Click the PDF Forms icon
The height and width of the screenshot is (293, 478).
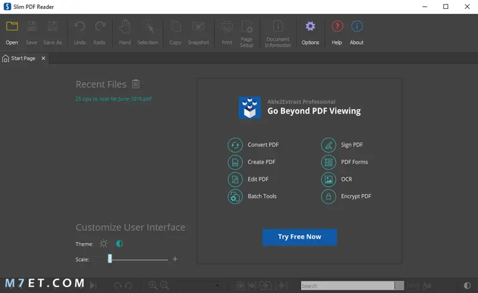pyautogui.click(x=328, y=162)
